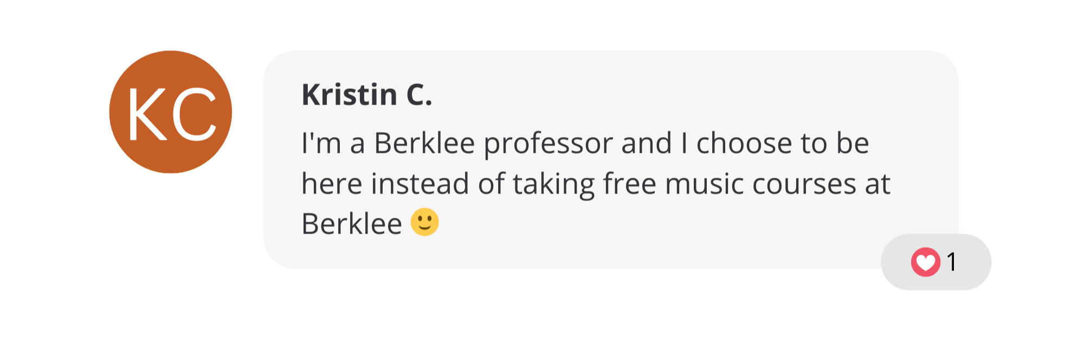Select the letter K in the avatar
This screenshot has height=355, width=1084.
pos(146,115)
